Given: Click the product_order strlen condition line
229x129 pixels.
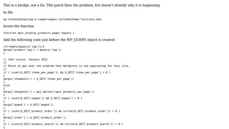Looking at the screenshot, I should 62,111.
